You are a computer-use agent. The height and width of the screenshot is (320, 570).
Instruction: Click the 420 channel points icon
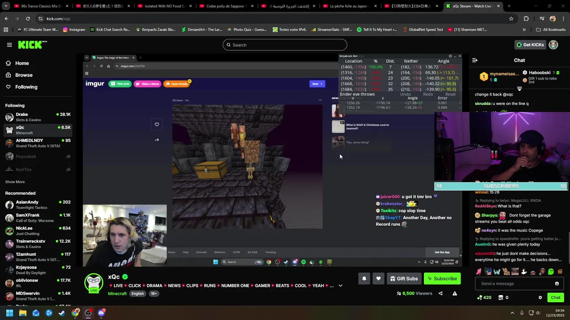point(484,298)
